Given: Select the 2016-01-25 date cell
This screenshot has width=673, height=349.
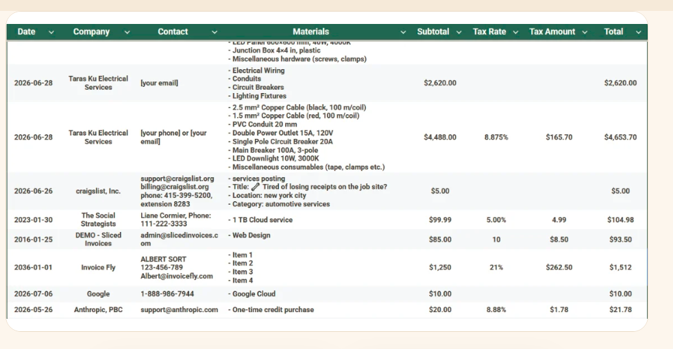Looking at the screenshot, I should 34,240.
